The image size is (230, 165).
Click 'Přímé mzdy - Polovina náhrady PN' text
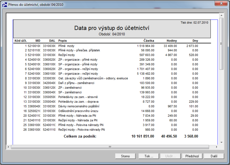81,125
